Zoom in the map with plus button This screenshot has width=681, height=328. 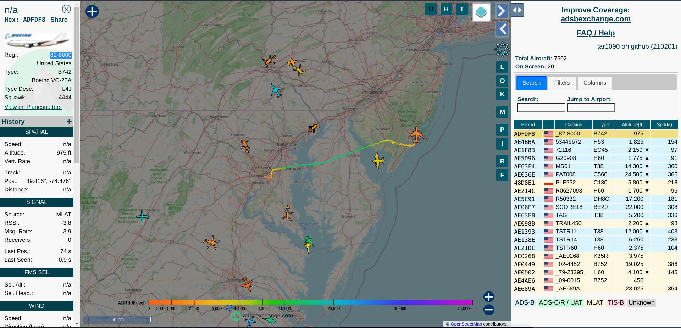(489, 297)
